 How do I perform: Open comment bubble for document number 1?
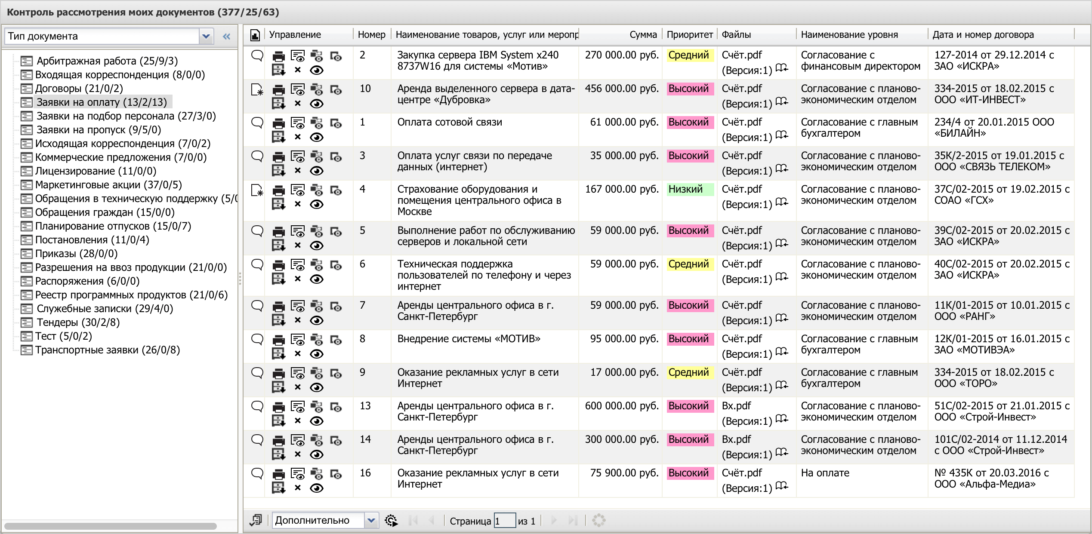pyautogui.click(x=257, y=123)
